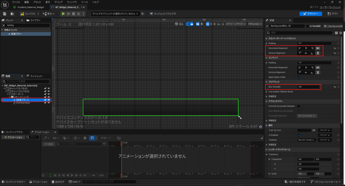
Task: Toggle visibility eye for 背景ブラー in hierarchy
Action: coord(49,100)
